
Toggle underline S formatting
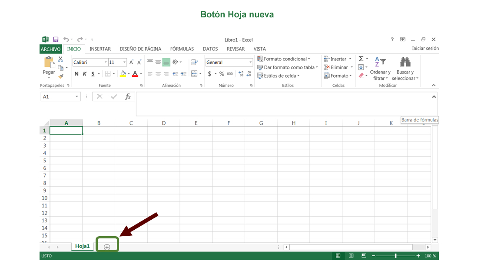(x=93, y=74)
